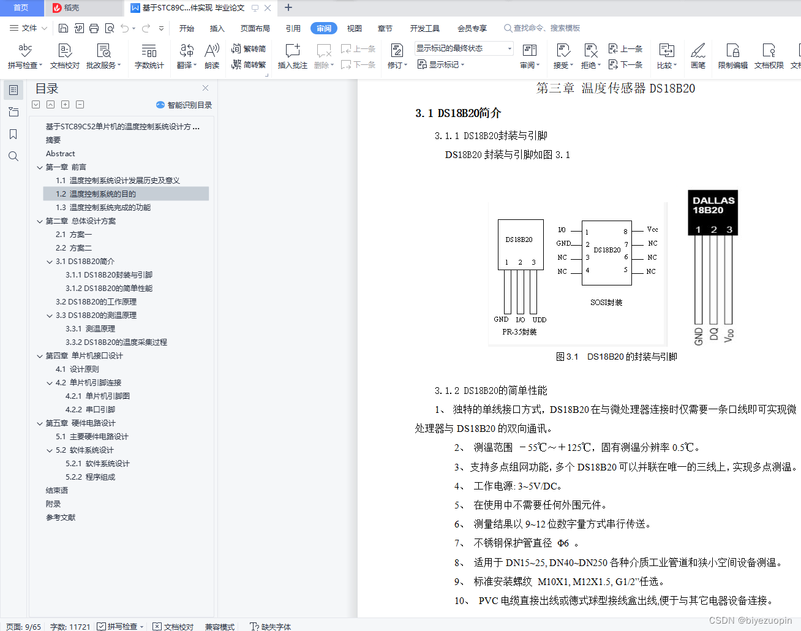Open restrict editing (限制编辑)
This screenshot has height=631, width=801.
(732, 56)
